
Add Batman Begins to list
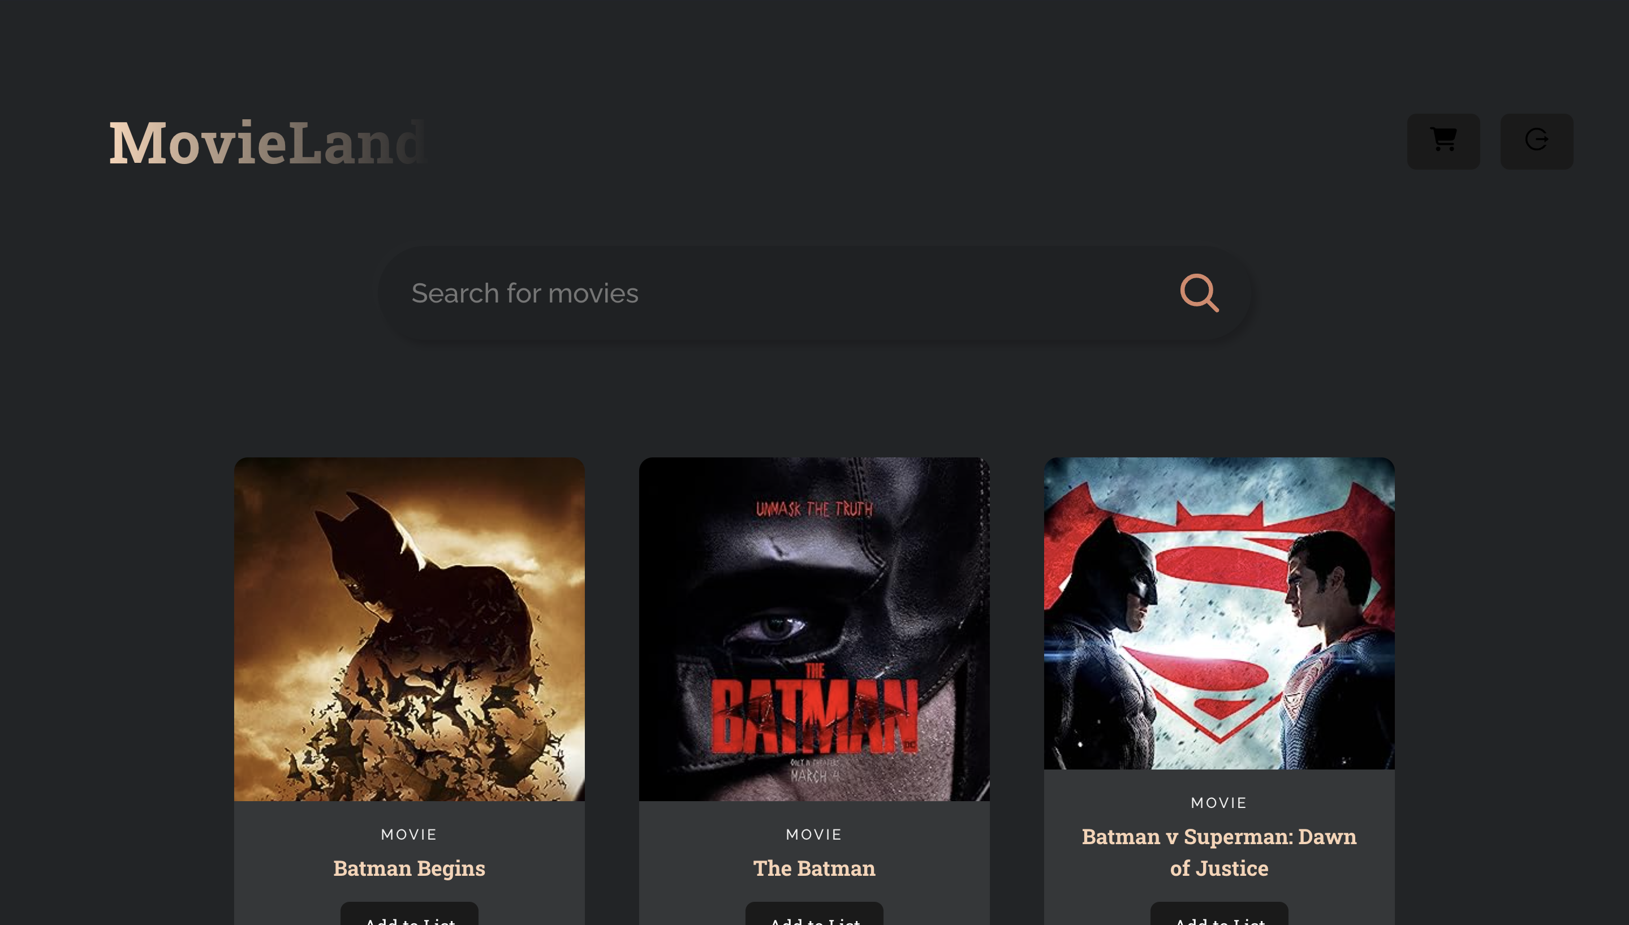click(409, 916)
